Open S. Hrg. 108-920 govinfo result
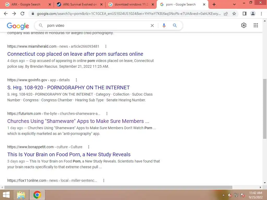This screenshot has width=267, height=200. [x=69, y=87]
